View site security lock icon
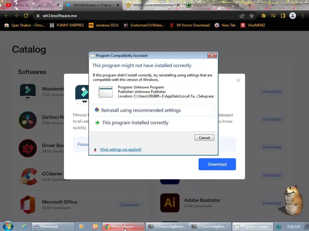309x231 pixels. pos(38,16)
